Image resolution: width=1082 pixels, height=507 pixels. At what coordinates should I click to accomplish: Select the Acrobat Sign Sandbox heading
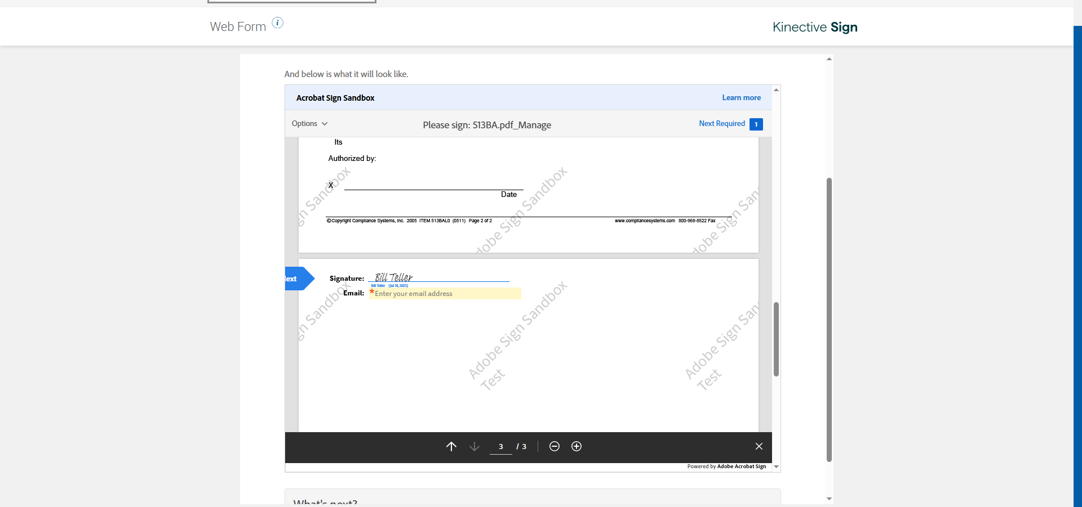click(335, 98)
